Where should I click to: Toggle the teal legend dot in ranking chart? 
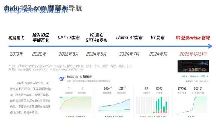pyautogui.click(x=77, y=117)
